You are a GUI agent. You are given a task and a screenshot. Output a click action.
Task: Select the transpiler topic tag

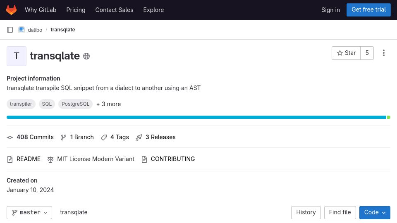[x=21, y=104]
